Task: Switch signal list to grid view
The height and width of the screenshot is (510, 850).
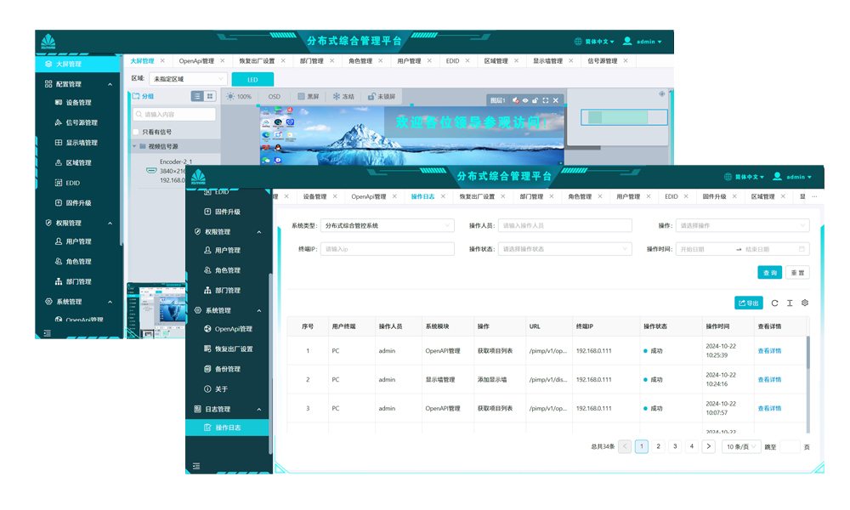Action: coord(209,97)
